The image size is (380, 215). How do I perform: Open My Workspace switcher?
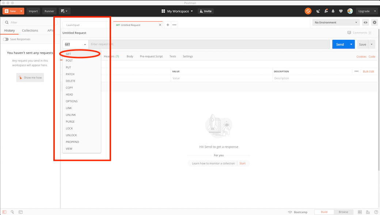[177, 11]
